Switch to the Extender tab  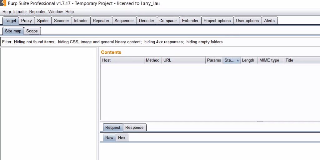(190, 21)
